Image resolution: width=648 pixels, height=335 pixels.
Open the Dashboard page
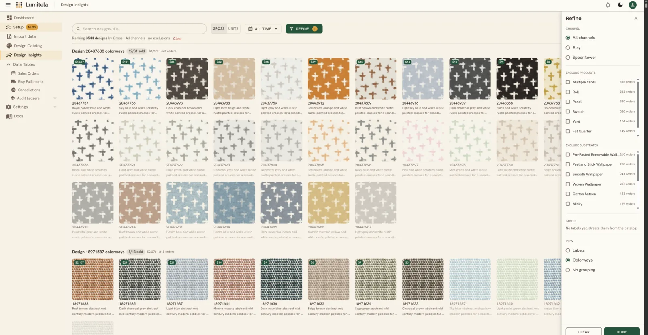click(24, 18)
